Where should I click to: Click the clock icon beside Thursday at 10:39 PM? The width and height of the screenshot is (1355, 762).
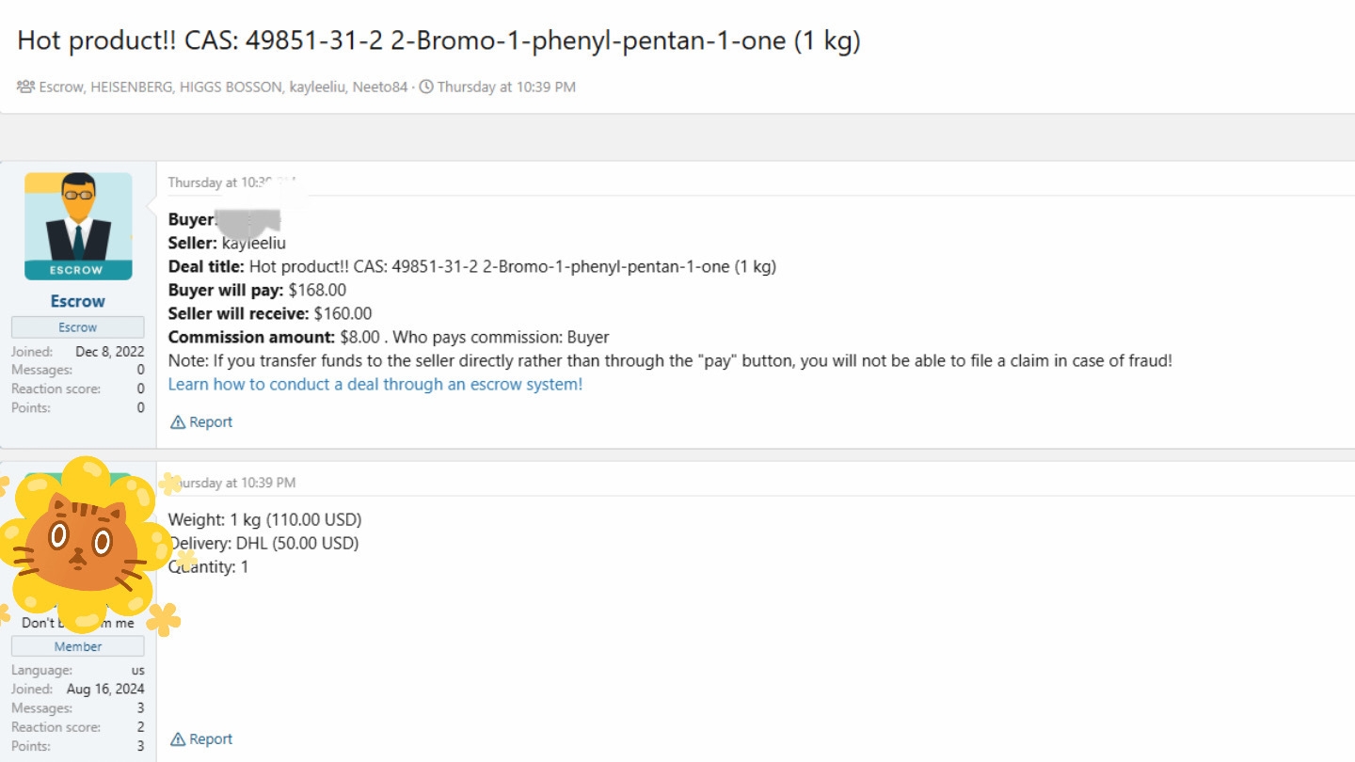pyautogui.click(x=426, y=87)
